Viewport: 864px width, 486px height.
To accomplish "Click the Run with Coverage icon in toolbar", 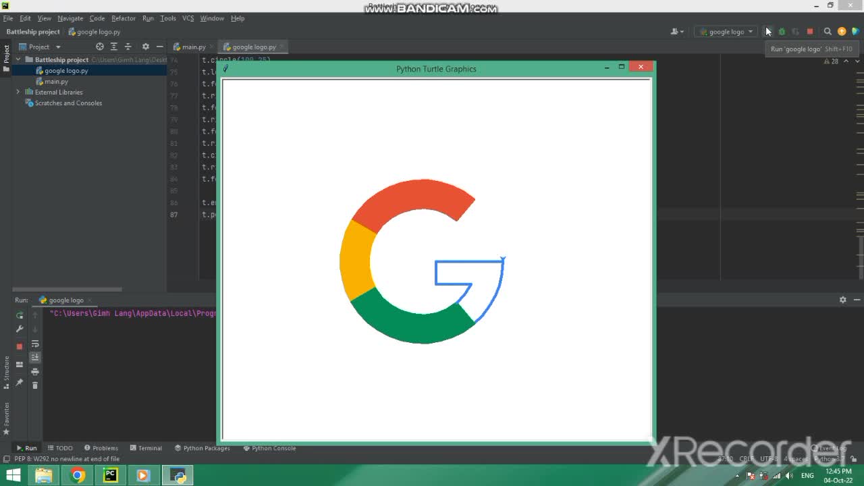I will (x=796, y=32).
